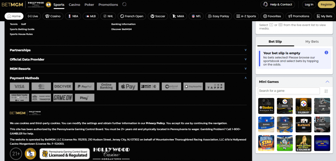Click the Apple Pay payment logo
336x161 pixels.
coord(128,86)
